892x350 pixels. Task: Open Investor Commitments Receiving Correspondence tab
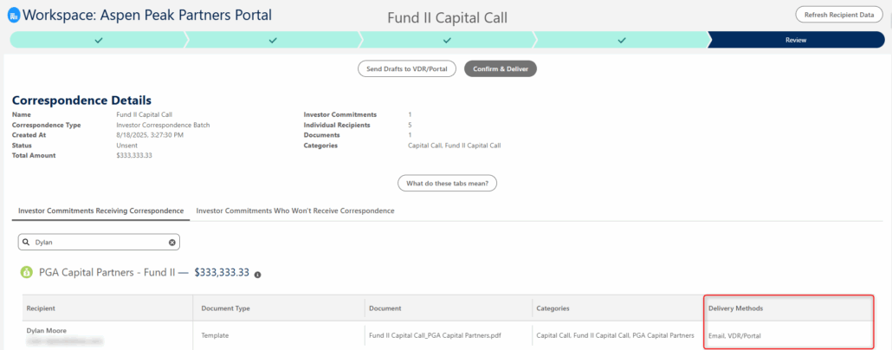[100, 211]
